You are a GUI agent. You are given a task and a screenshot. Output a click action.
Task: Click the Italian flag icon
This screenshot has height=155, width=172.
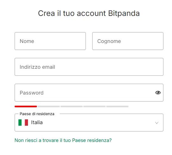point(23,123)
